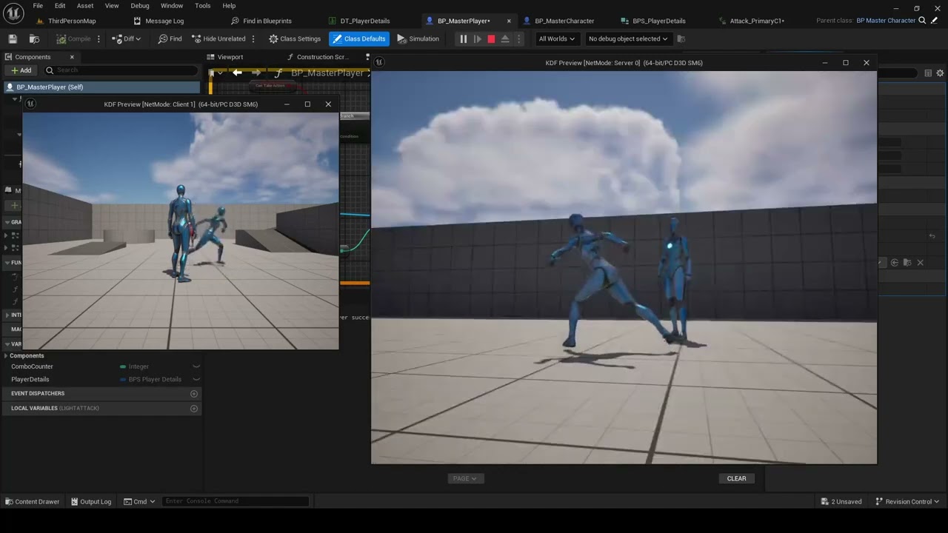Open the Asset menu

tap(85, 5)
